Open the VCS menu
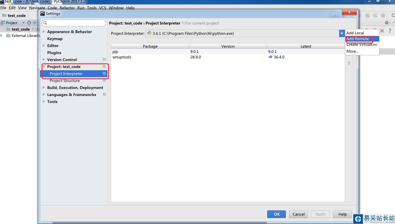 pyautogui.click(x=102, y=8)
